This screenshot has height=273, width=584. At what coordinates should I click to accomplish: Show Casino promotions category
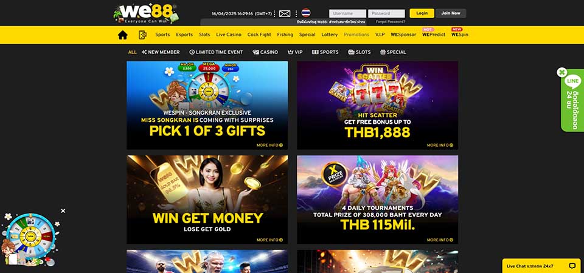265,52
